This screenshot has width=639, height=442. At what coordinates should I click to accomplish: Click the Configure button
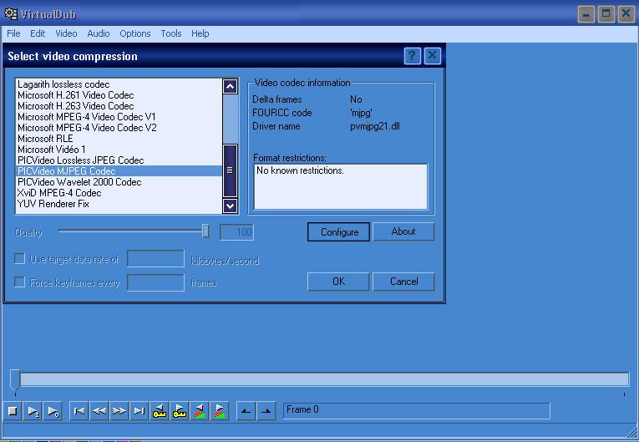point(338,232)
